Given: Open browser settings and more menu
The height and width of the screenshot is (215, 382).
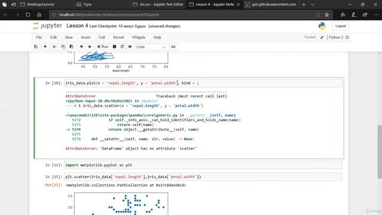Looking at the screenshot, I should point(376,15).
